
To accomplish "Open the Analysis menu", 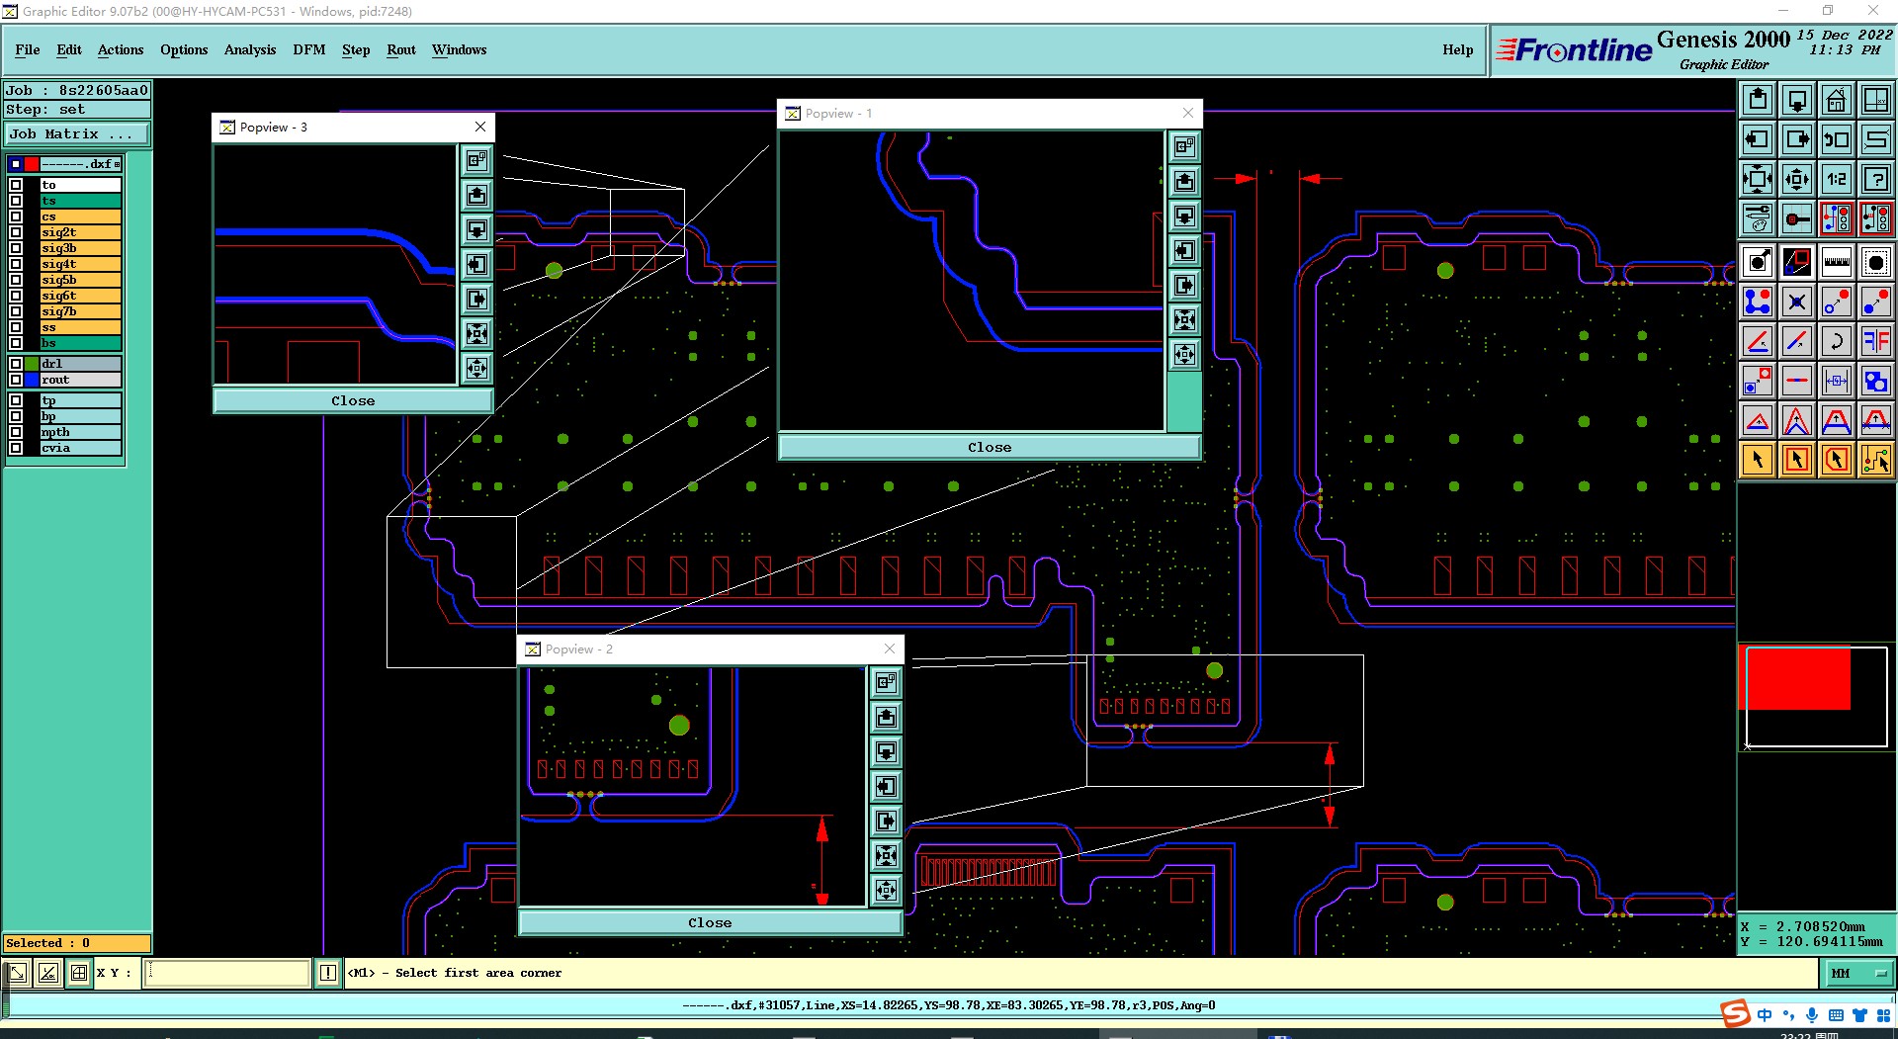I will 250,49.
